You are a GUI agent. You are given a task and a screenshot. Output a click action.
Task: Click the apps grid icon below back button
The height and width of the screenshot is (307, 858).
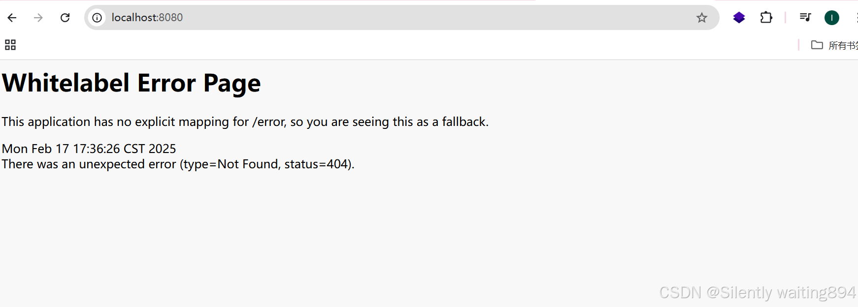(10, 45)
